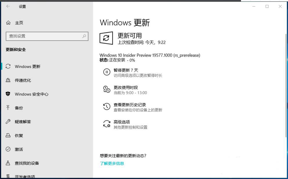The height and width of the screenshot is (179, 288).
Task: Click the Windows 10 Insider Preview 19577.1000 text
Action: pos(150,55)
